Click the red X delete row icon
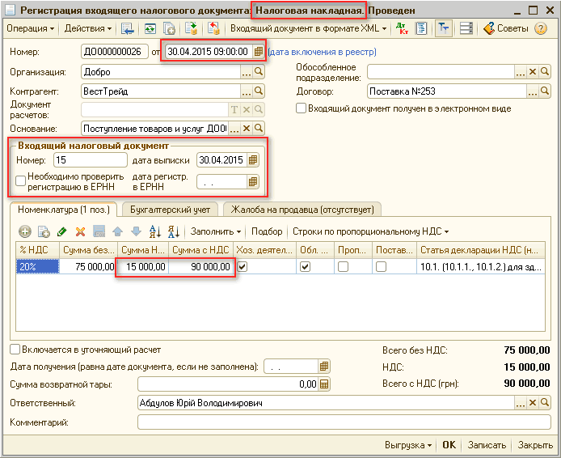Viewport: 561px width, 458px height. [80, 231]
